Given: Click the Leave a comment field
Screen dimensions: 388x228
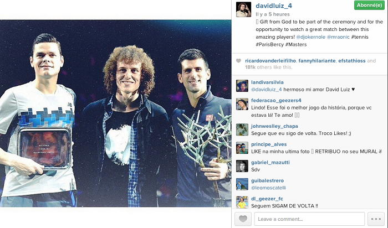Looking at the screenshot, I should coord(309,219).
